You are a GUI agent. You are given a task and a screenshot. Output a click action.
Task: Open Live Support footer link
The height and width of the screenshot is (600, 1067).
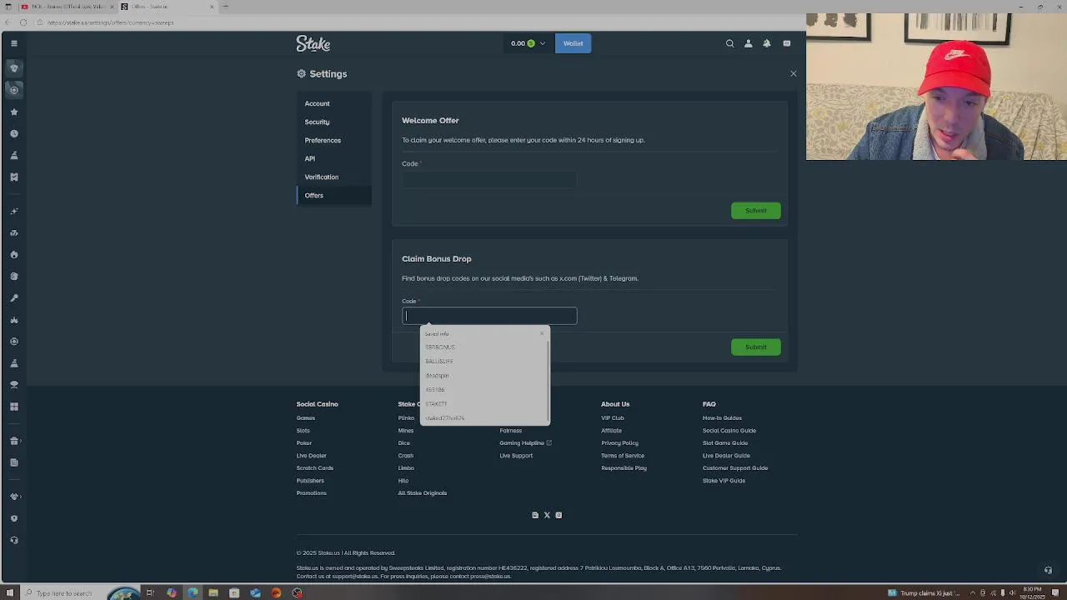pyautogui.click(x=516, y=455)
